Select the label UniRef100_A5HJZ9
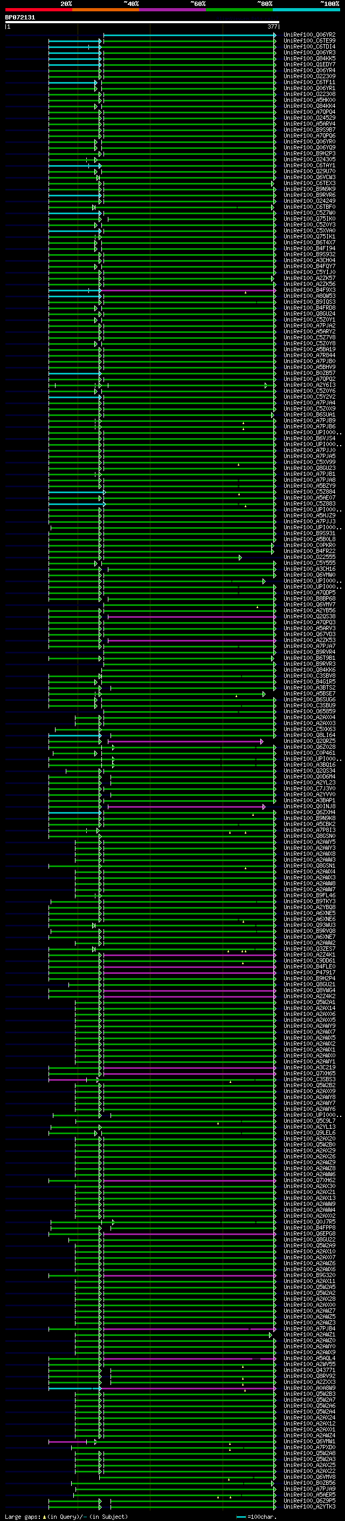The height and width of the screenshot is (1521, 345). [309, 516]
